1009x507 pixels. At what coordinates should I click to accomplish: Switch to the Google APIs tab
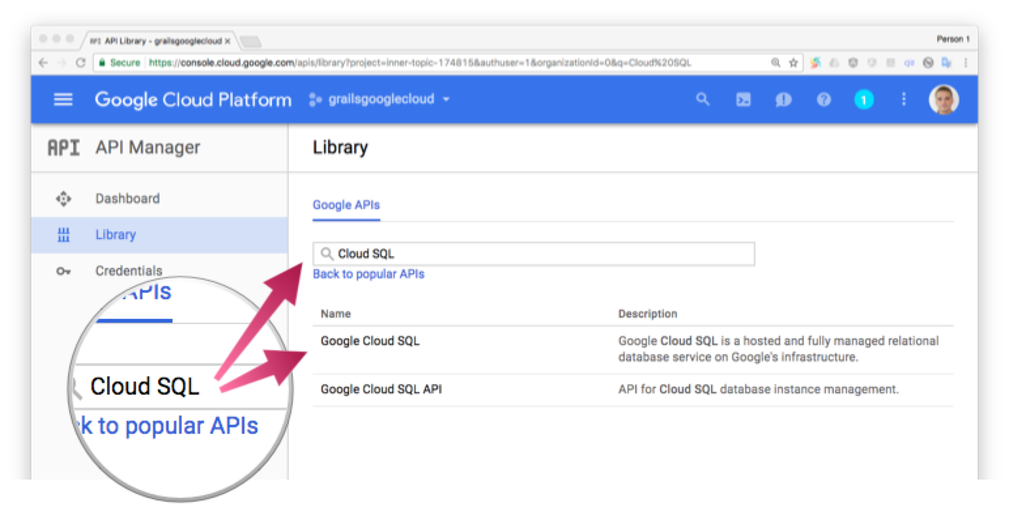pyautogui.click(x=346, y=205)
